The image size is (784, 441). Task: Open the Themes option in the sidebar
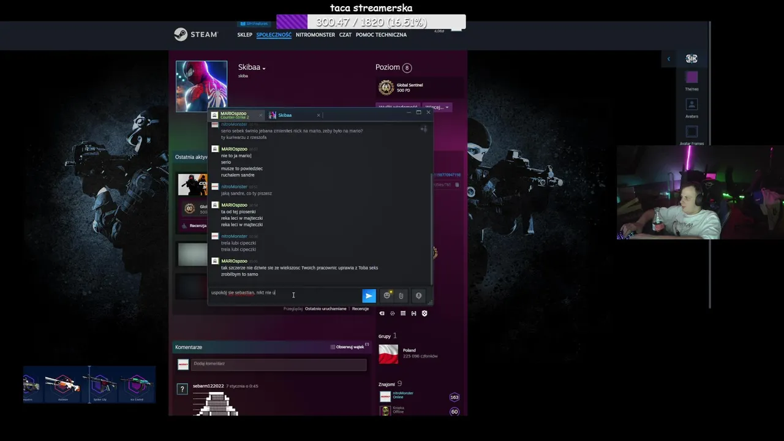point(692,80)
